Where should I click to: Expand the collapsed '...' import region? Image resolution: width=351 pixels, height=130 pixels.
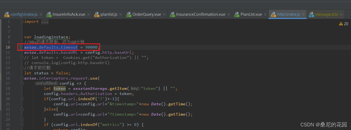45,21
